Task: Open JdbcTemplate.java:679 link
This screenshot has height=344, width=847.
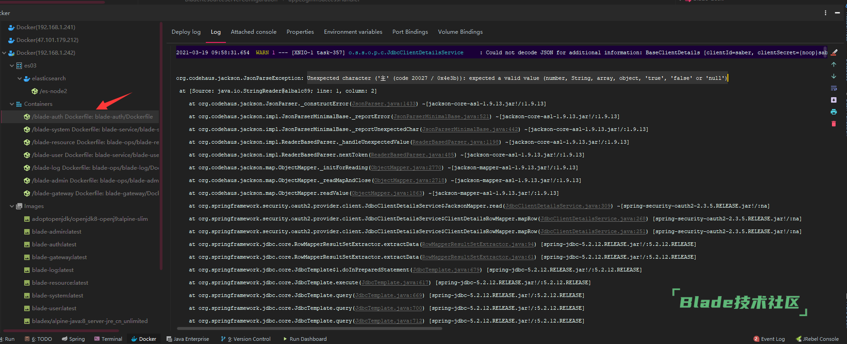Action: 446,270
